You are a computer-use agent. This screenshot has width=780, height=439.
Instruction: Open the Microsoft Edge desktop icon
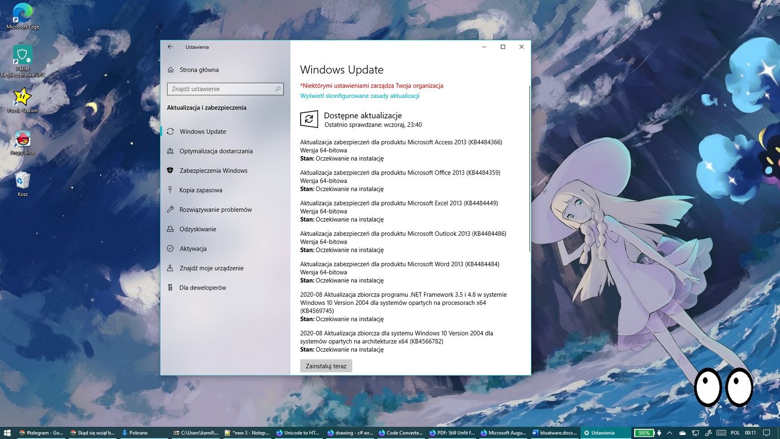23,16
